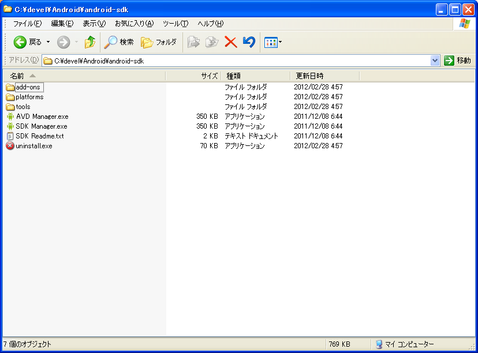Open the ファイル(F) menu
This screenshot has width=478, height=353.
point(27,24)
